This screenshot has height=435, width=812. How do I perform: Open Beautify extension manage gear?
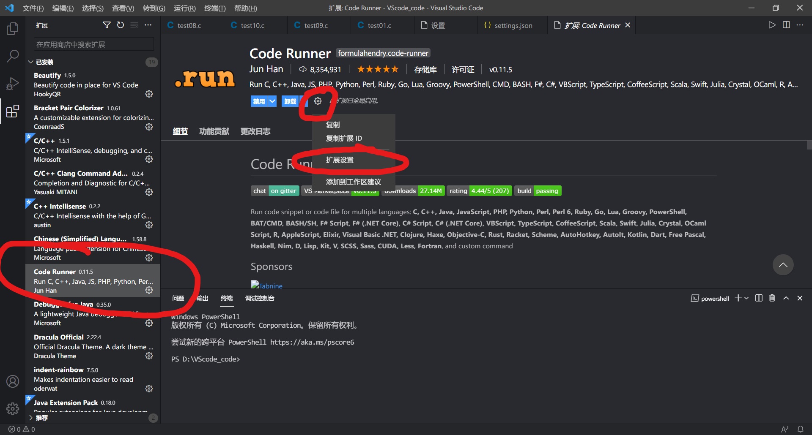coord(149,94)
